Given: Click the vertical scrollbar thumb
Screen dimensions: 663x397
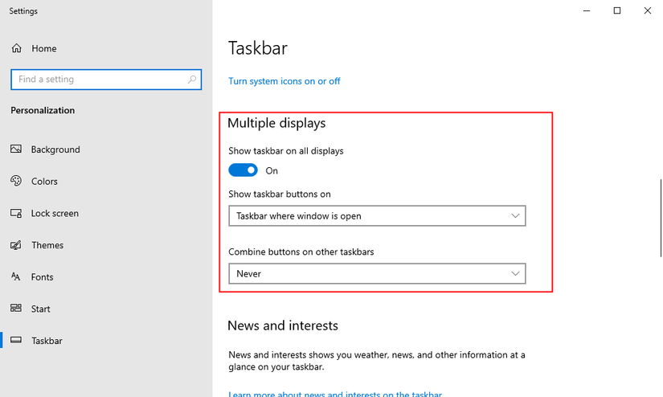Looking at the screenshot, I should tap(661, 217).
